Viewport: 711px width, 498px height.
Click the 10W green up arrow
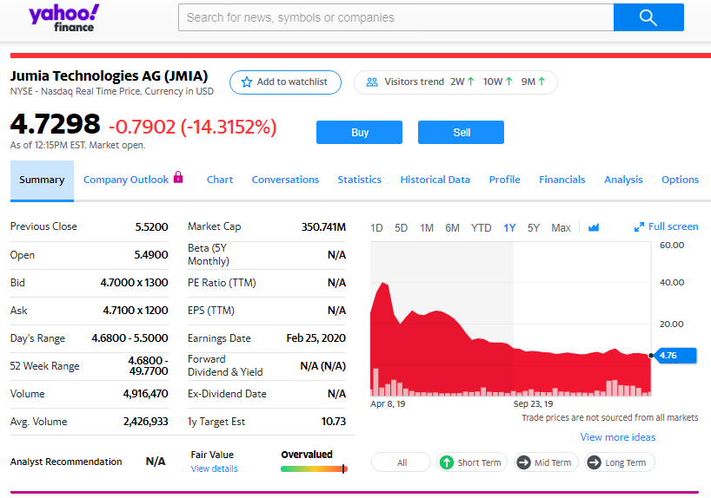click(508, 82)
